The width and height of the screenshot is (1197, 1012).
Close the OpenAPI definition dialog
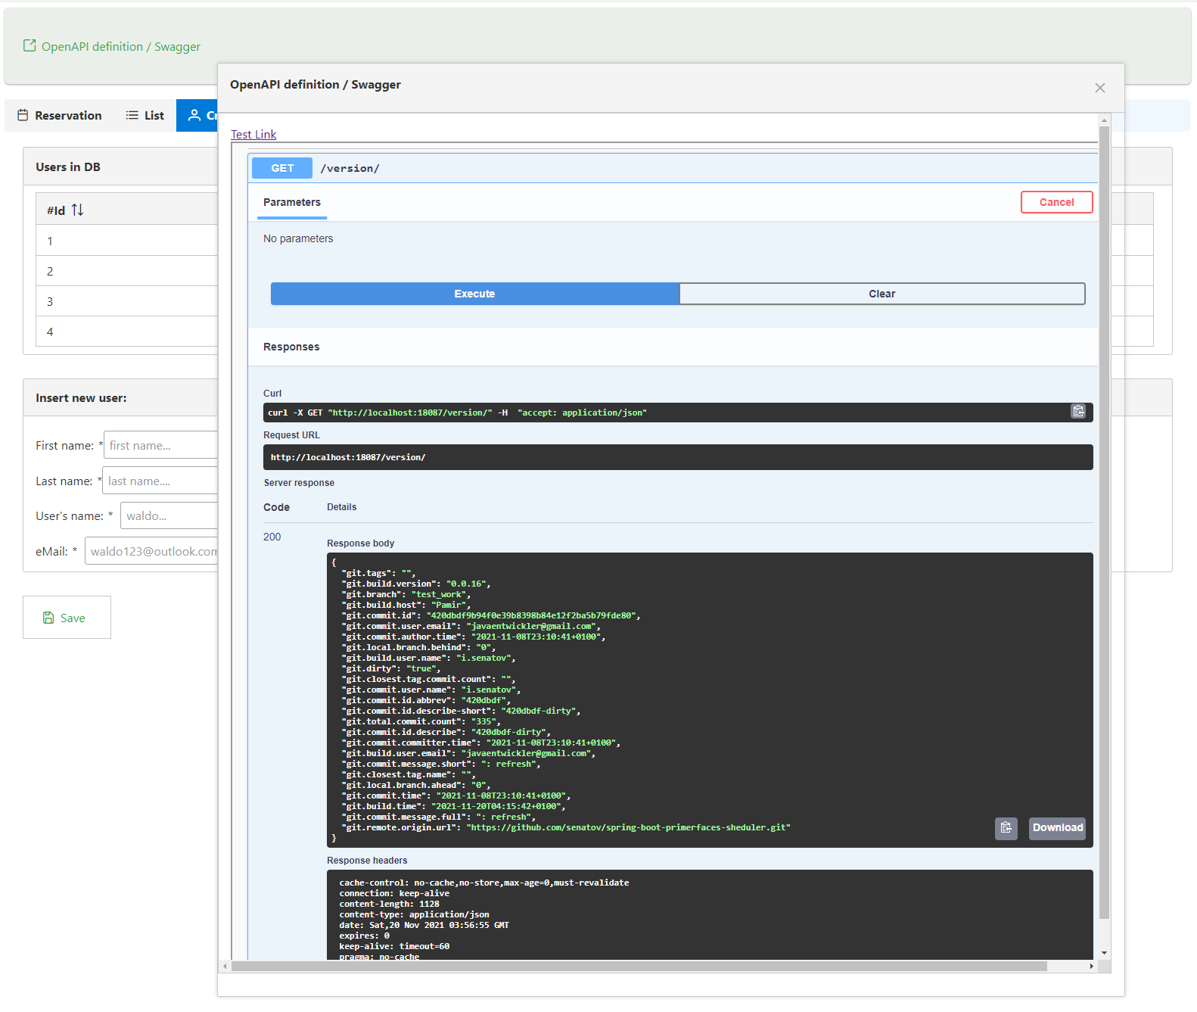click(x=1100, y=88)
